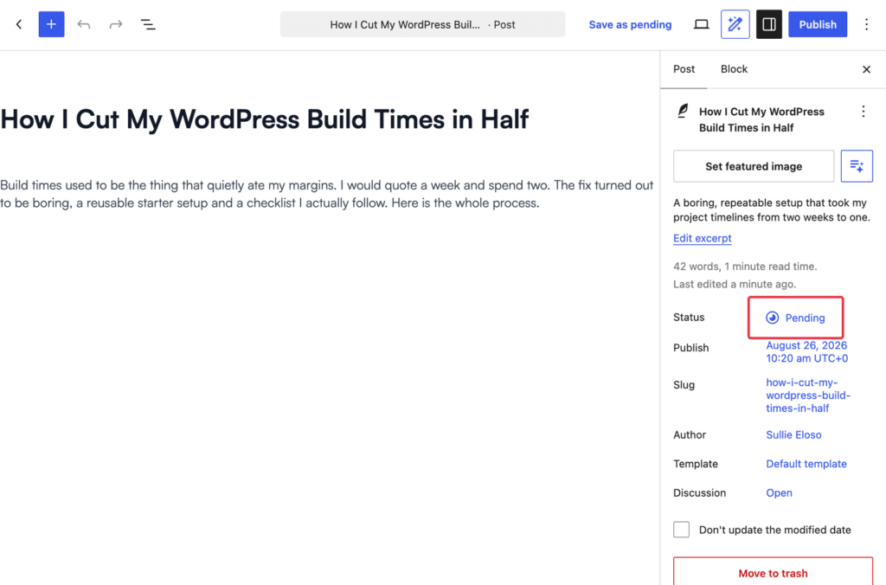Screen dimensions: 886x585
Task: Open the document overview list view
Action: pyautogui.click(x=148, y=24)
